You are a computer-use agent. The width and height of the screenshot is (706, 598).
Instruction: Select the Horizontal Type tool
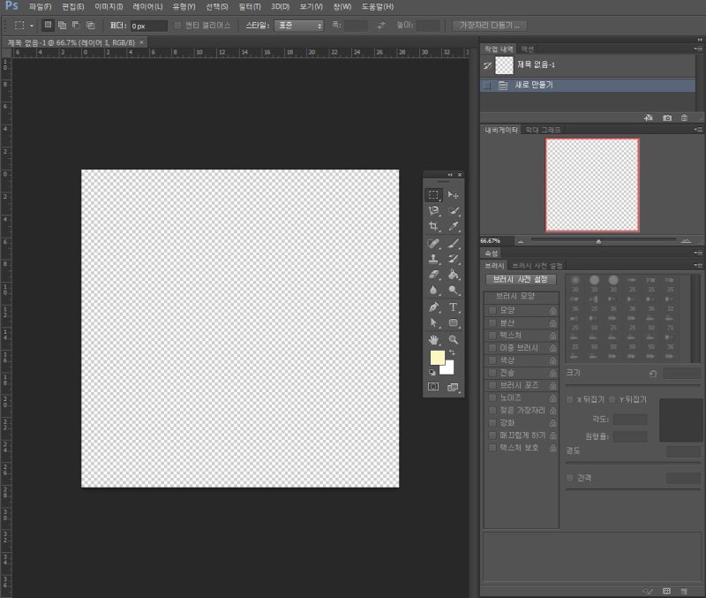click(454, 307)
